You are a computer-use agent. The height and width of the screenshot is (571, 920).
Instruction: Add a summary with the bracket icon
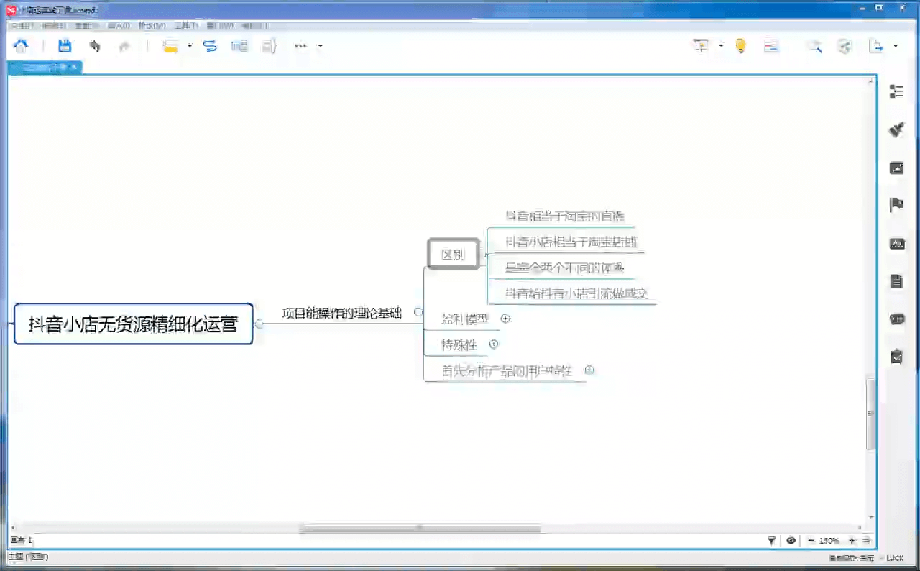tap(270, 46)
